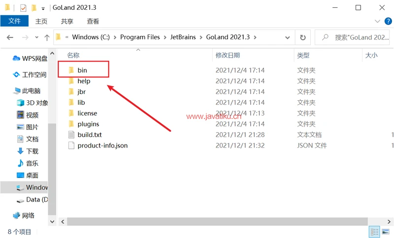The height and width of the screenshot is (238, 394).
Task: Select 此电脑 in the navigation pane
Action: pos(31,91)
